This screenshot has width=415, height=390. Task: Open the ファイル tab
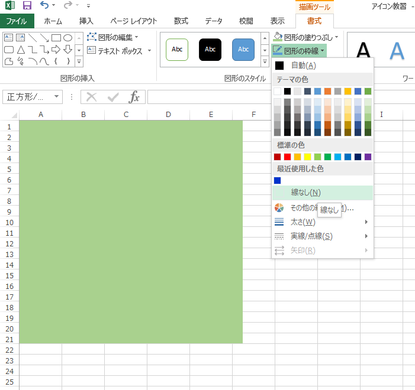point(17,21)
